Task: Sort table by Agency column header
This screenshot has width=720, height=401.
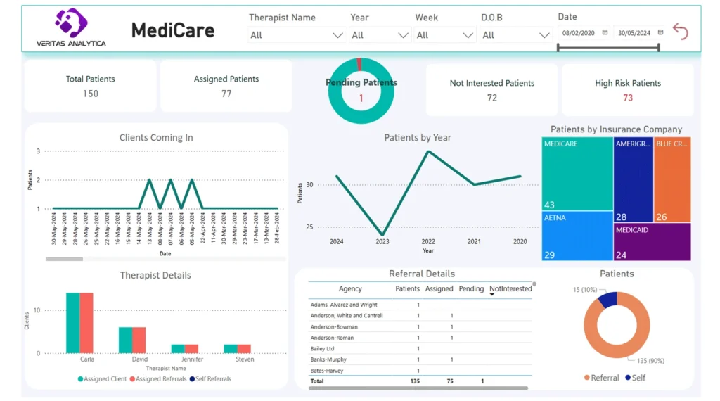Action: [x=350, y=288]
